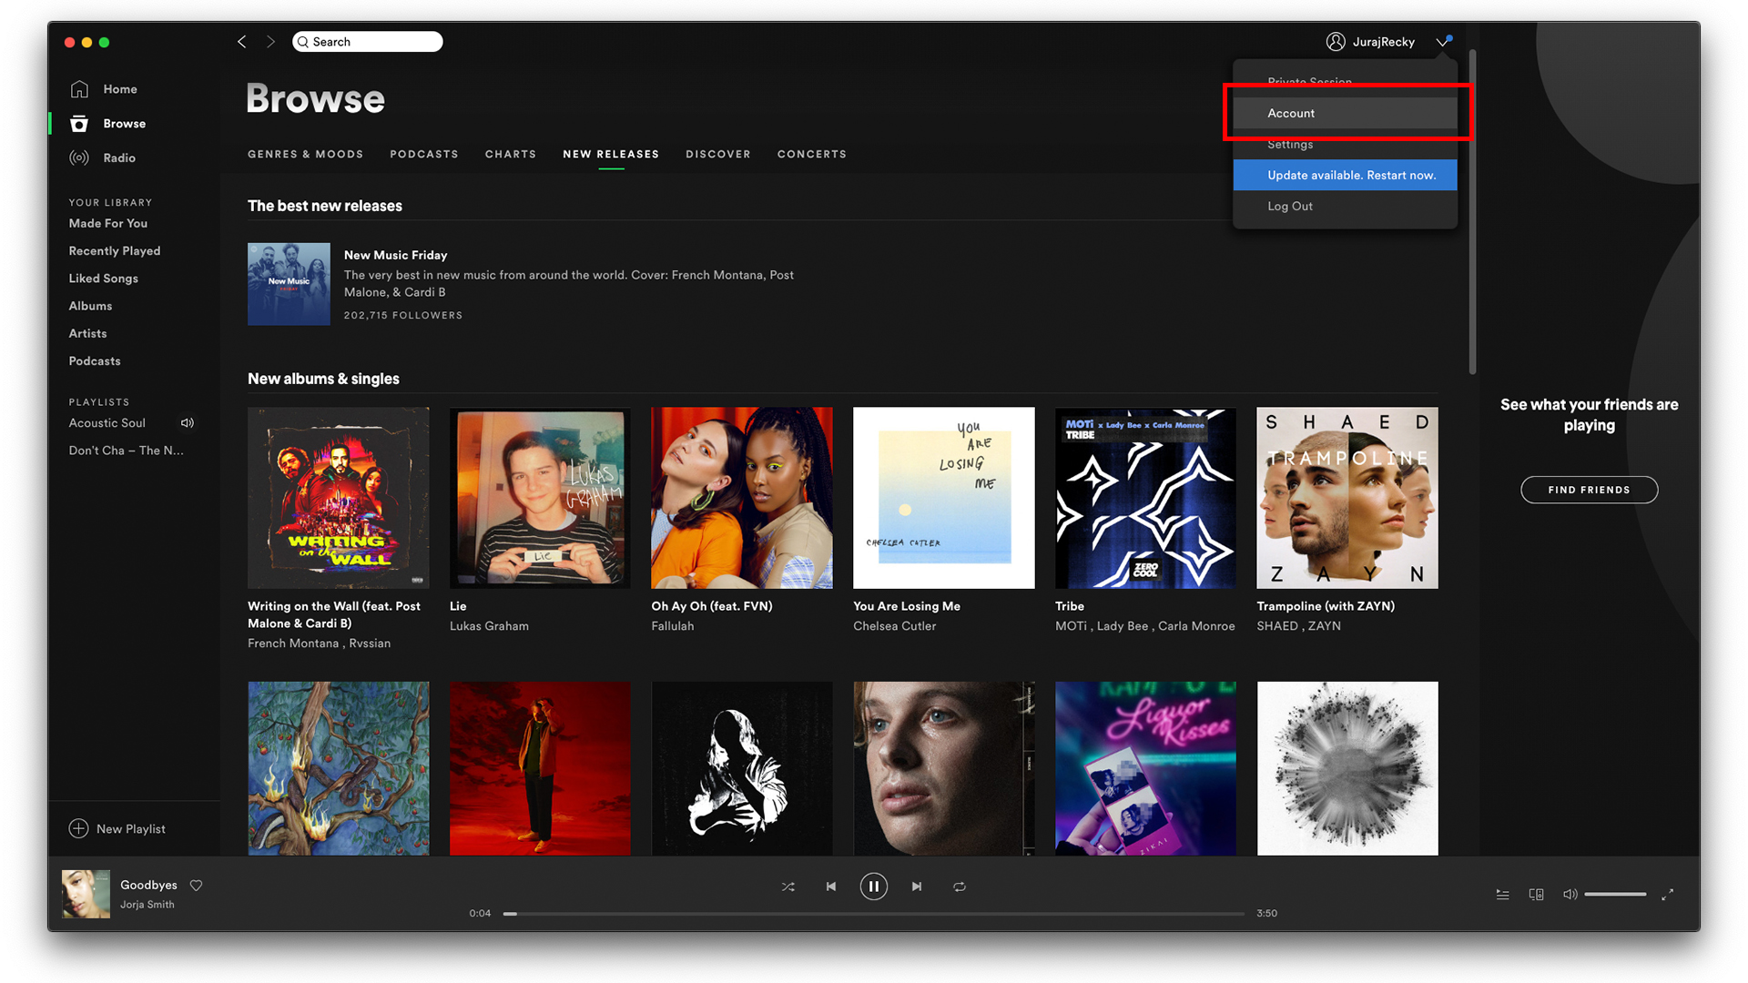Click the JurajRecky user profile icon
This screenshot has height=983, width=1748.
tap(1336, 42)
